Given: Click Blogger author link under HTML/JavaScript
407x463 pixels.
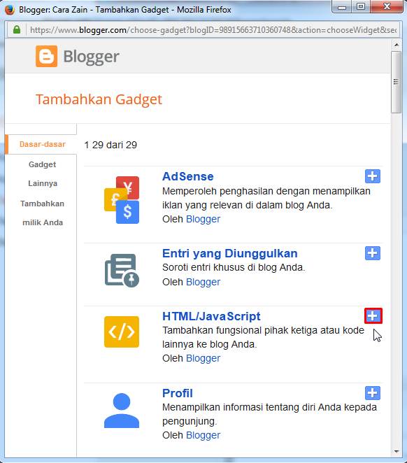Looking at the screenshot, I should tap(203, 358).
